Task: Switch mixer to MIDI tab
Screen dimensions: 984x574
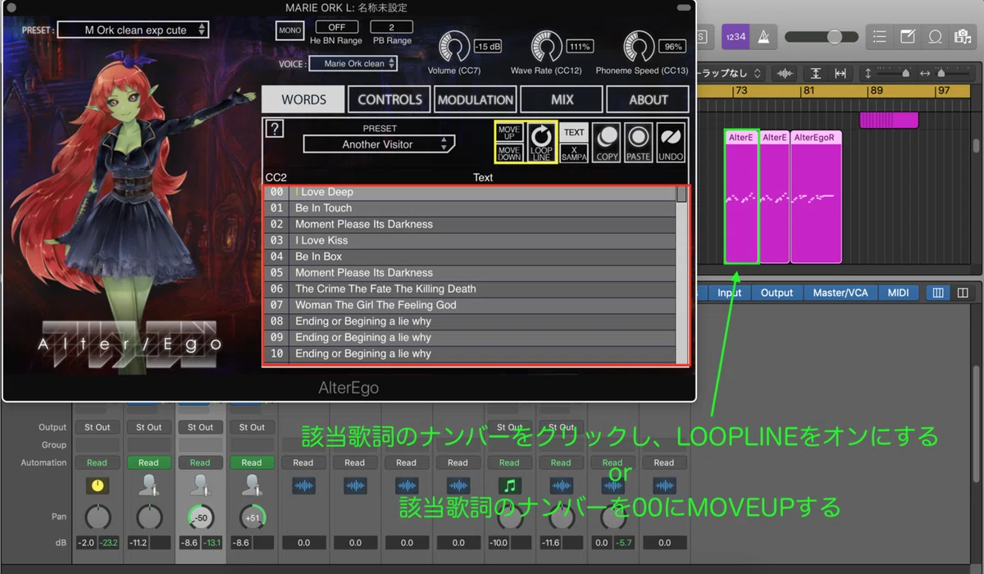Action: 898,293
